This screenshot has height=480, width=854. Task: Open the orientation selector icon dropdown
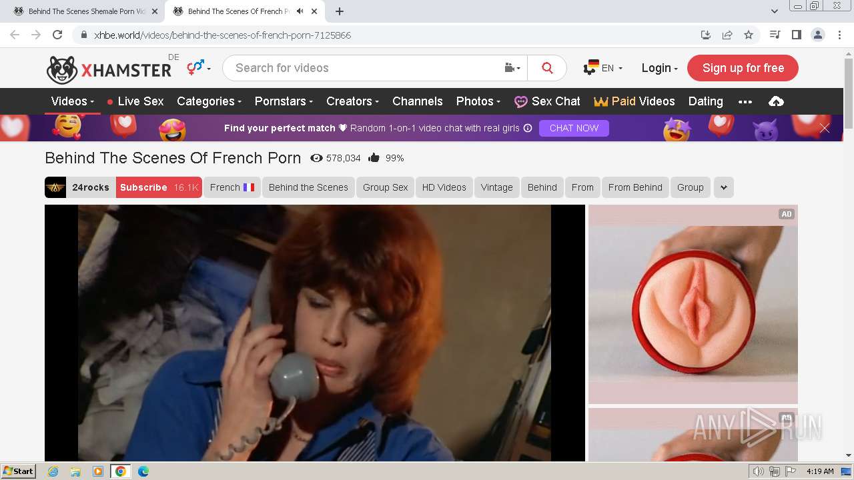click(x=199, y=67)
